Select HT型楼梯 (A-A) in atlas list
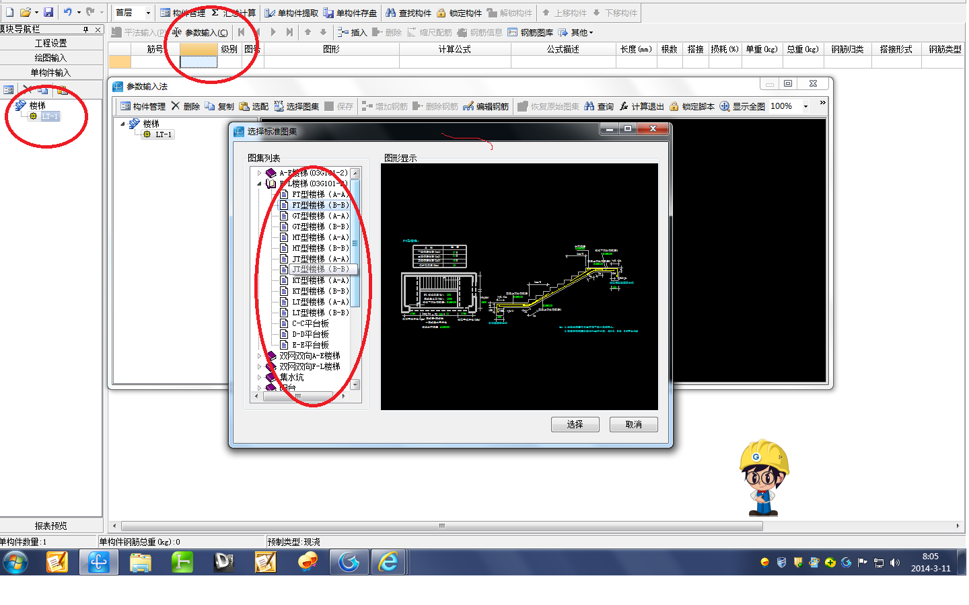969x605 pixels. (320, 237)
